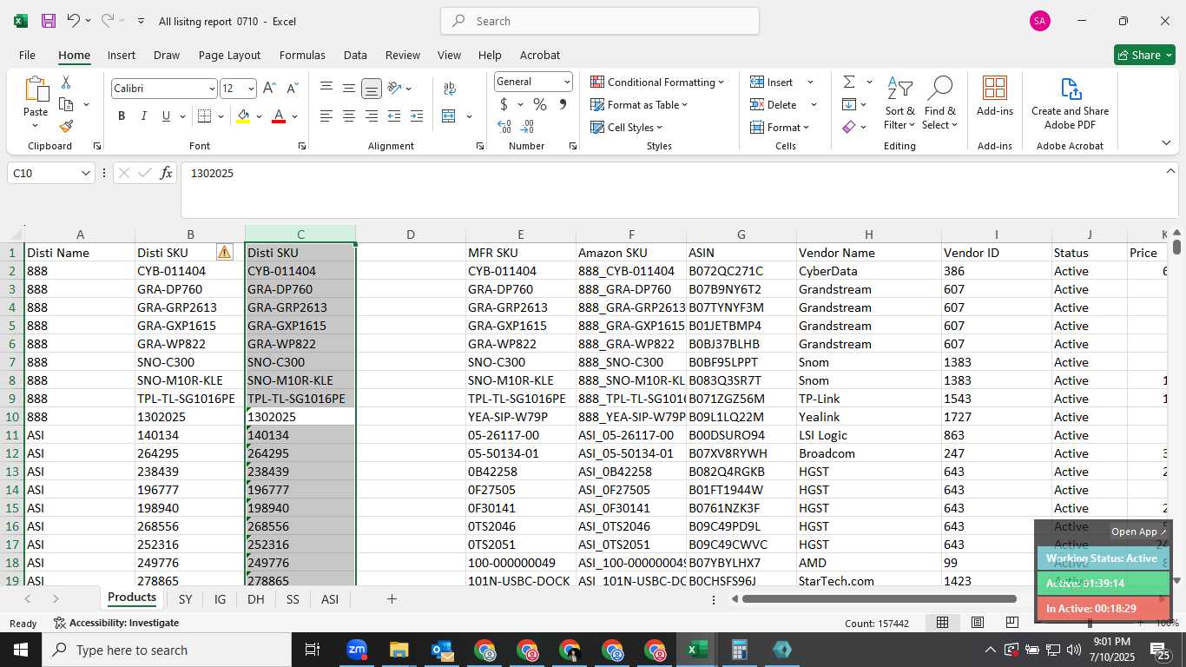Click the Format Painter brush icon
The height and width of the screenshot is (667, 1186).
(x=66, y=126)
